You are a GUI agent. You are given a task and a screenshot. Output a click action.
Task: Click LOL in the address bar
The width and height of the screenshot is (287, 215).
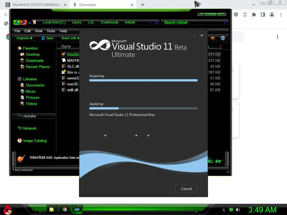tap(91, 22)
